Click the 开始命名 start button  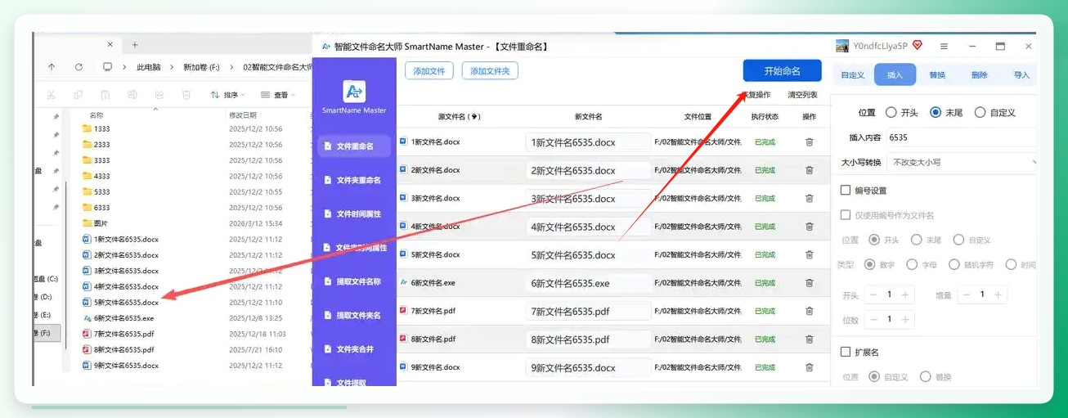[782, 71]
